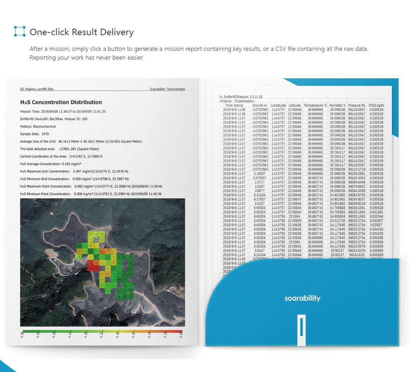Click the VOCs cell reading "0.03357"
The width and height of the screenshot is (409, 372).
(377, 225)
